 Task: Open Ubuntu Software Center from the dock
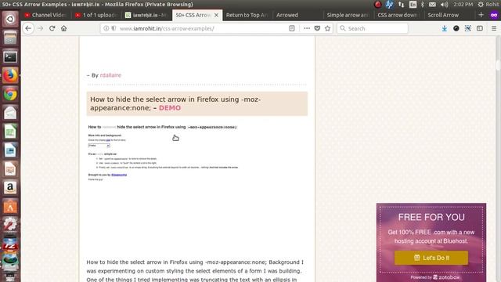point(10,207)
